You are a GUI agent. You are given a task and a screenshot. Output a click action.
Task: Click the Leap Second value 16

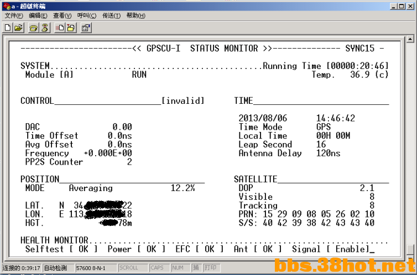321,144
